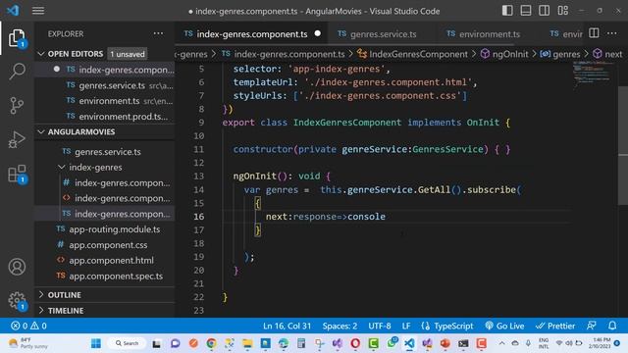Toggle bottom panel layout icon
This screenshot has height=353, width=628.
(526, 11)
